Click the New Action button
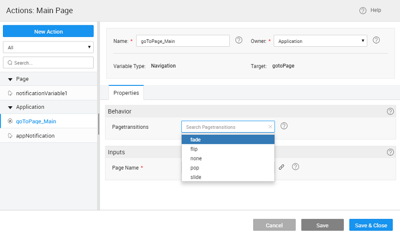400x238 pixels. [48, 32]
